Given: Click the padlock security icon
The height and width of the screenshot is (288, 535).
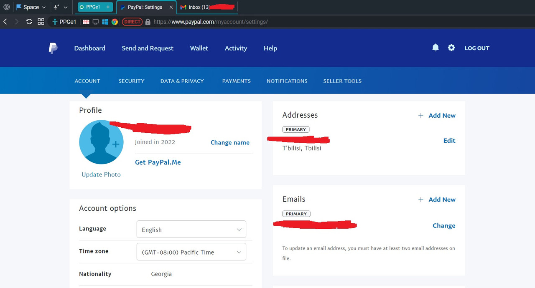Looking at the screenshot, I should coord(148,22).
